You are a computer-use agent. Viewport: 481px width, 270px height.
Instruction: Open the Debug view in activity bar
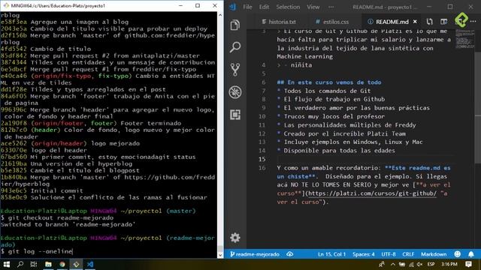point(235,92)
